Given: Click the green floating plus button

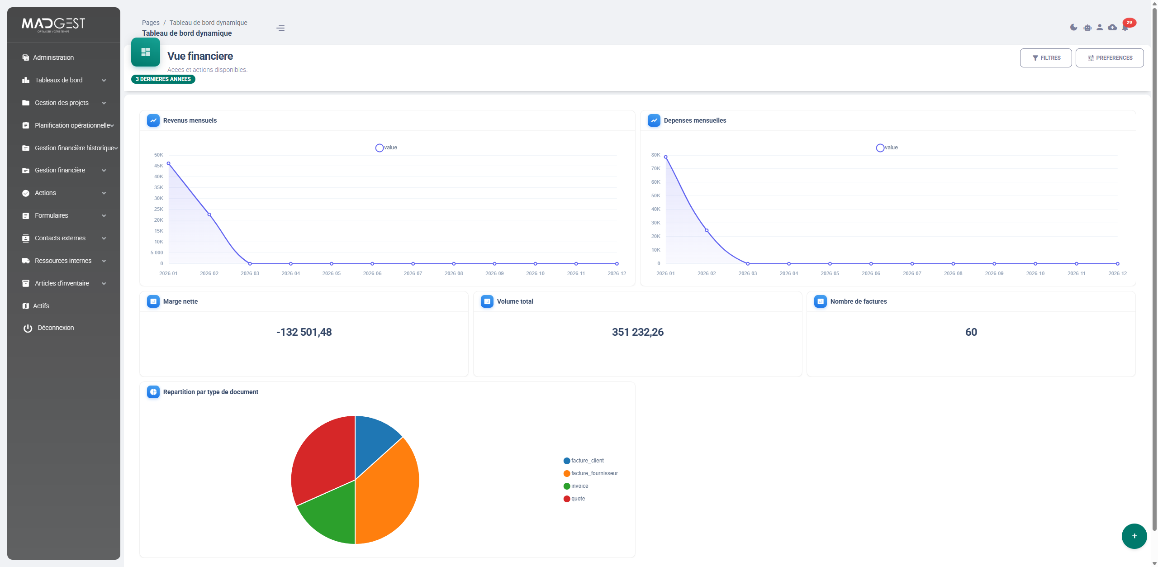Looking at the screenshot, I should (x=1134, y=536).
